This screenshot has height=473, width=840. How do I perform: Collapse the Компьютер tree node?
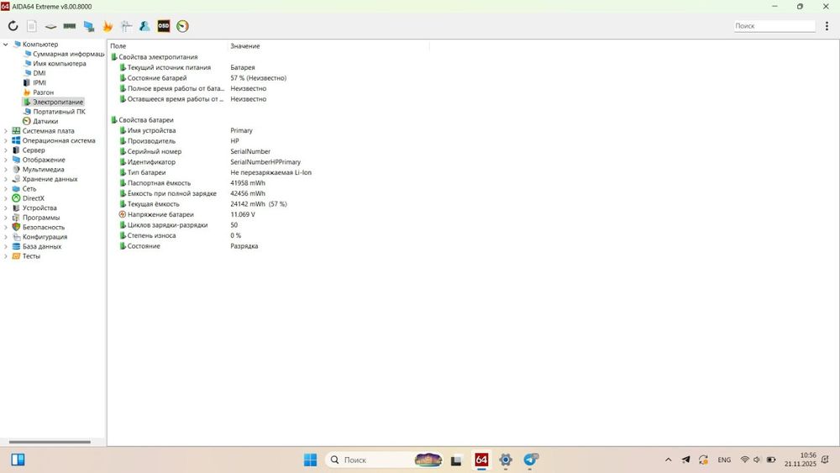5,45
